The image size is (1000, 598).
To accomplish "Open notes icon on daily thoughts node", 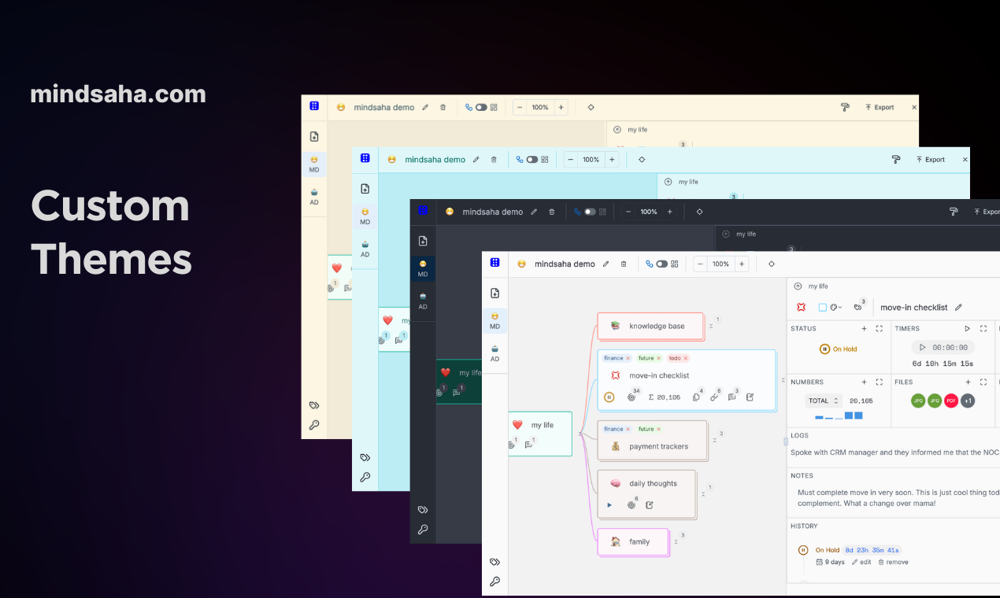I will [x=650, y=505].
